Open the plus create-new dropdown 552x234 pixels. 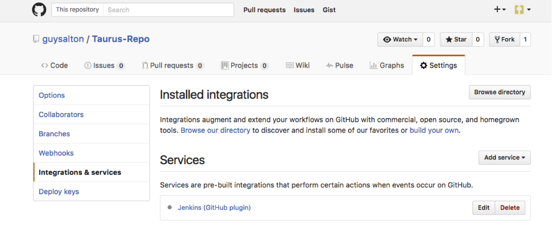point(500,10)
